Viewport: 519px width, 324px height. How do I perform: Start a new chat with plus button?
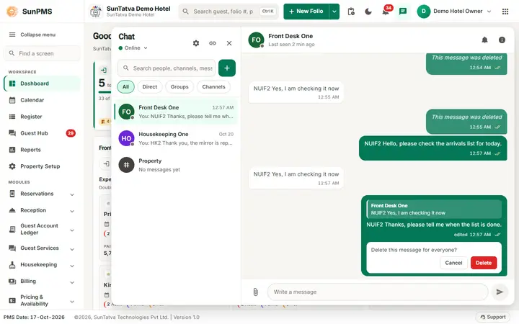point(227,68)
